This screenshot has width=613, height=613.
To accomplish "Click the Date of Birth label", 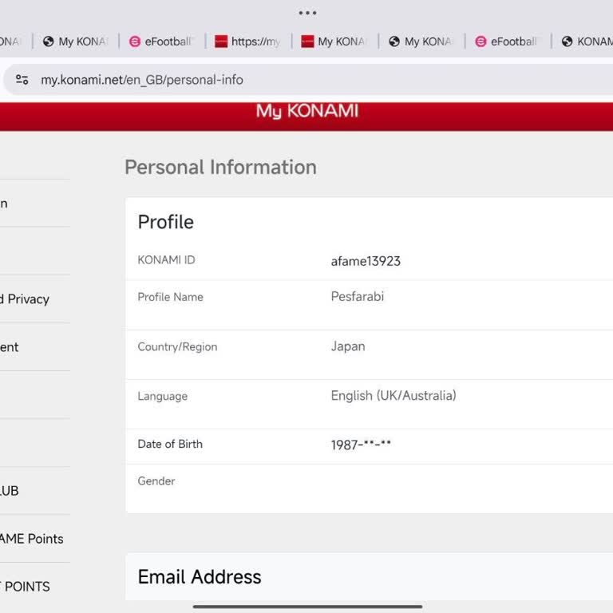I will pyautogui.click(x=170, y=444).
